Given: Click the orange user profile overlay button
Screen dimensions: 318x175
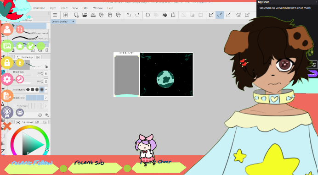Looking at the screenshot, I should pyautogui.click(x=7, y=29).
